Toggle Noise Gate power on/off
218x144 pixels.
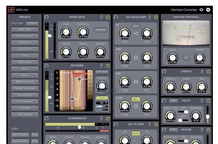[108, 17]
